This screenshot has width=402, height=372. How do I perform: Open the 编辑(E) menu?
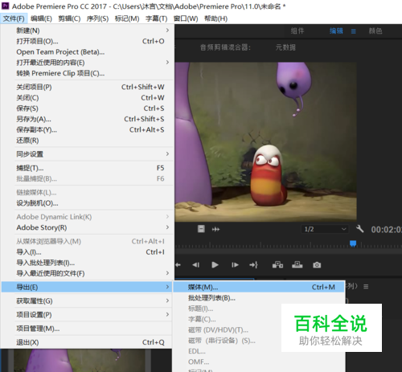click(41, 18)
